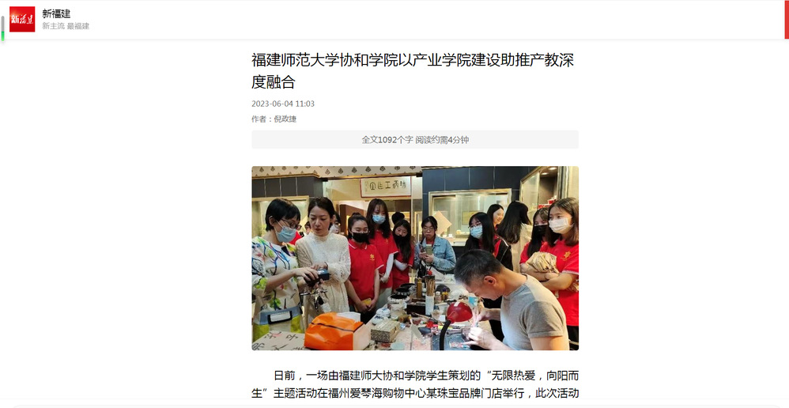Click the woman in white lace top

pyautogui.click(x=324, y=255)
